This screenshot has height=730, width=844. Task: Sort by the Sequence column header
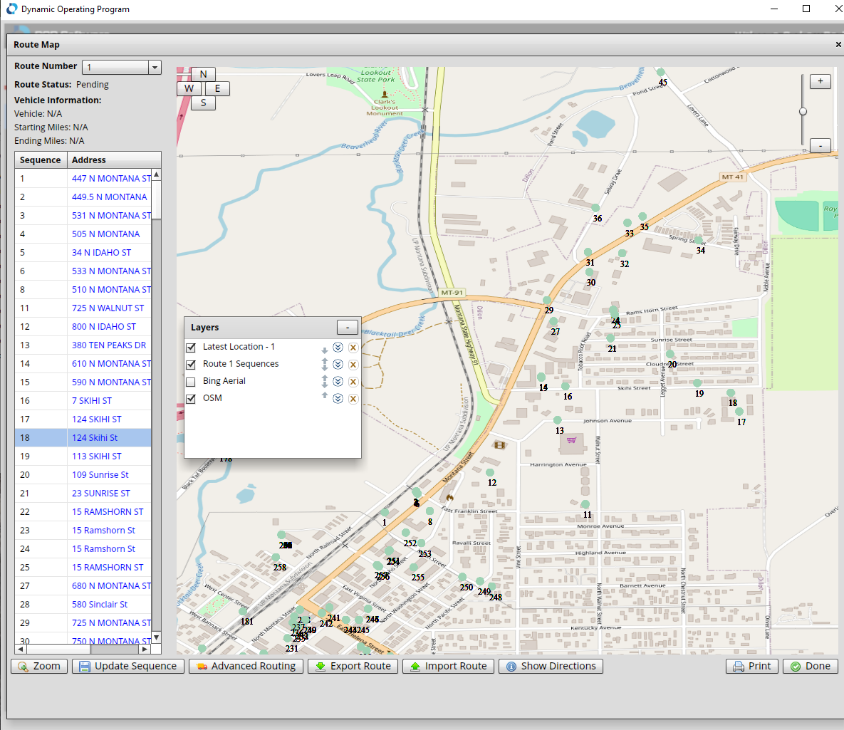pyautogui.click(x=41, y=160)
